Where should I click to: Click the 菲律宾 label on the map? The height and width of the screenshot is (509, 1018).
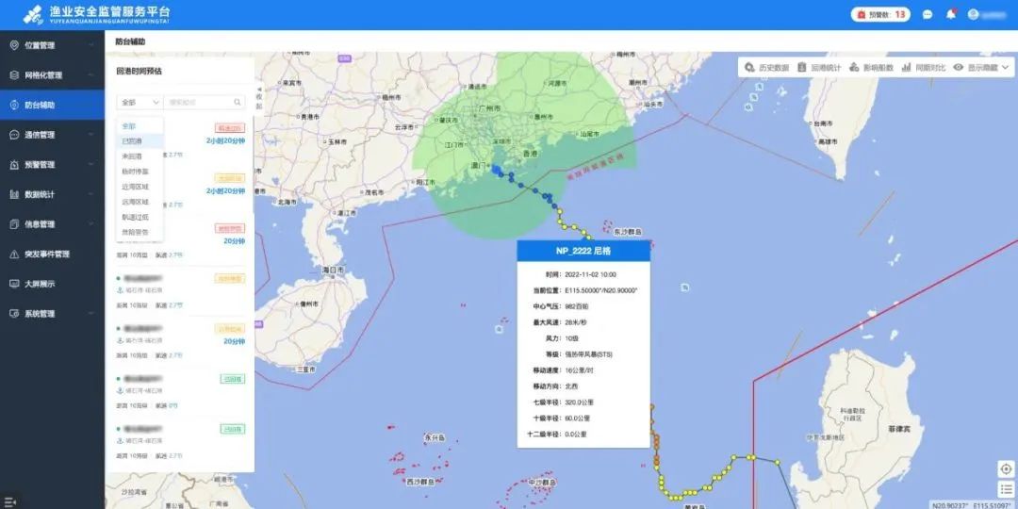pyautogui.click(x=900, y=430)
